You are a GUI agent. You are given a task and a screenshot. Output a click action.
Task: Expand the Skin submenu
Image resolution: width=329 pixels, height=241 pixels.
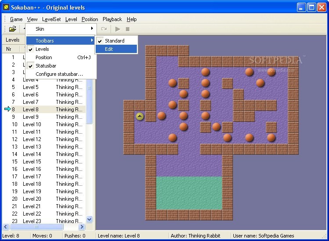point(61,29)
